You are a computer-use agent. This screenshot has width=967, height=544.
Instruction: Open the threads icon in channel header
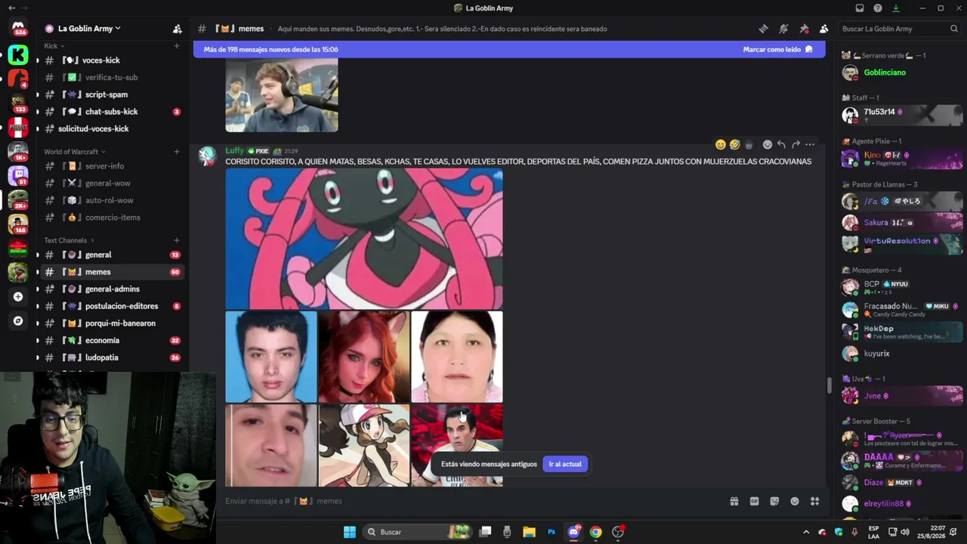763,29
